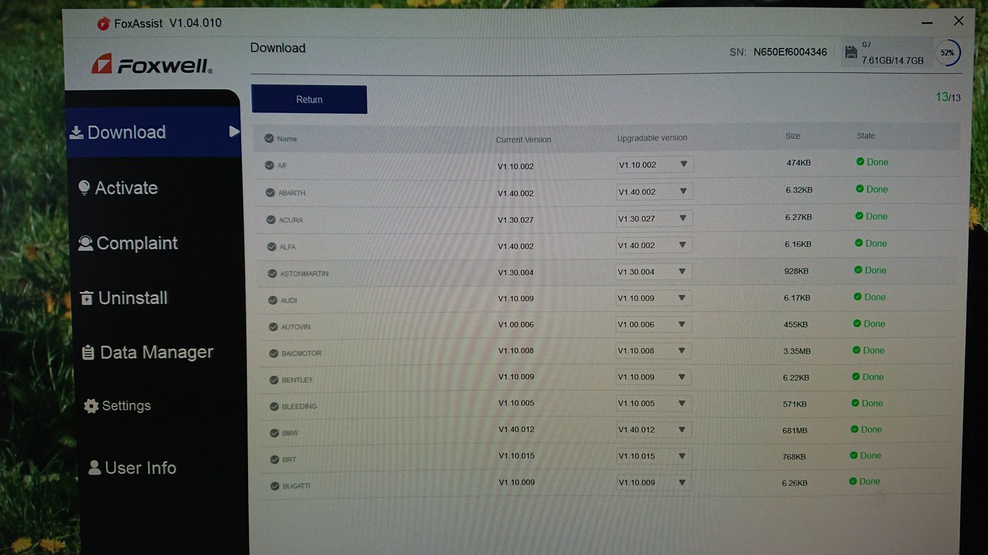The height and width of the screenshot is (555, 988).
Task: Click the Upgradable version column header
Action: (652, 138)
